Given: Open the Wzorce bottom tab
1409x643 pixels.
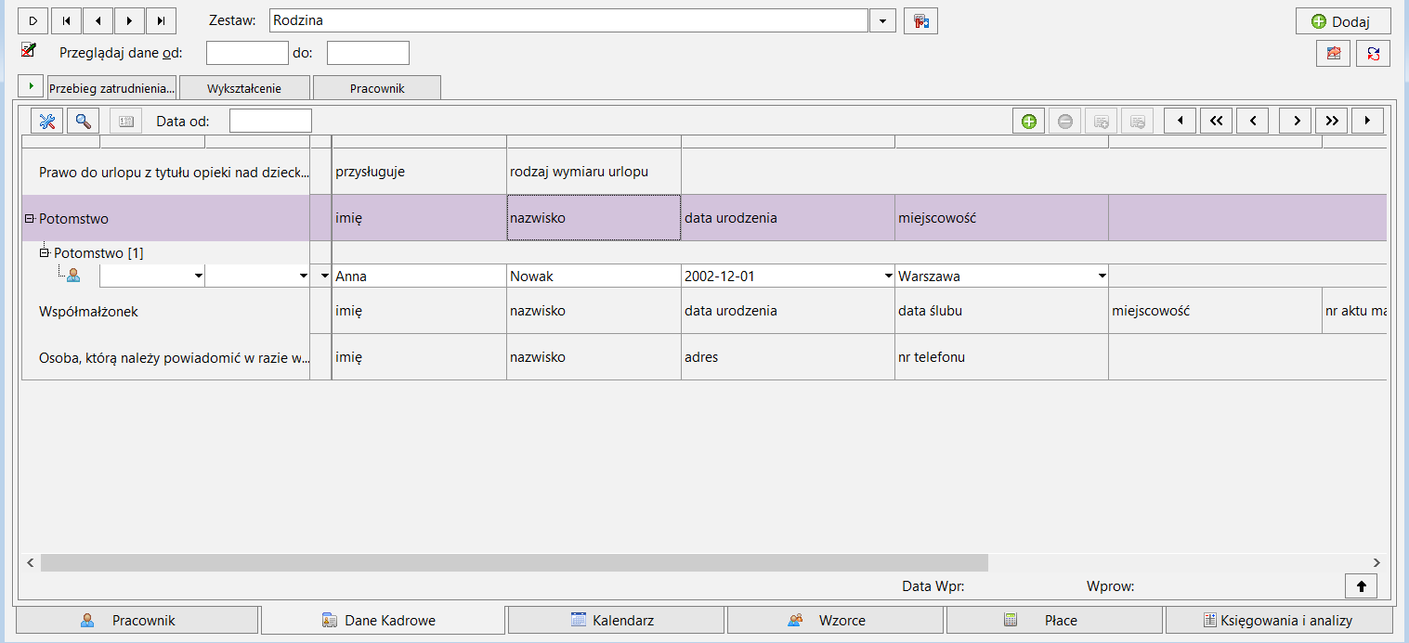Looking at the screenshot, I should (836, 620).
